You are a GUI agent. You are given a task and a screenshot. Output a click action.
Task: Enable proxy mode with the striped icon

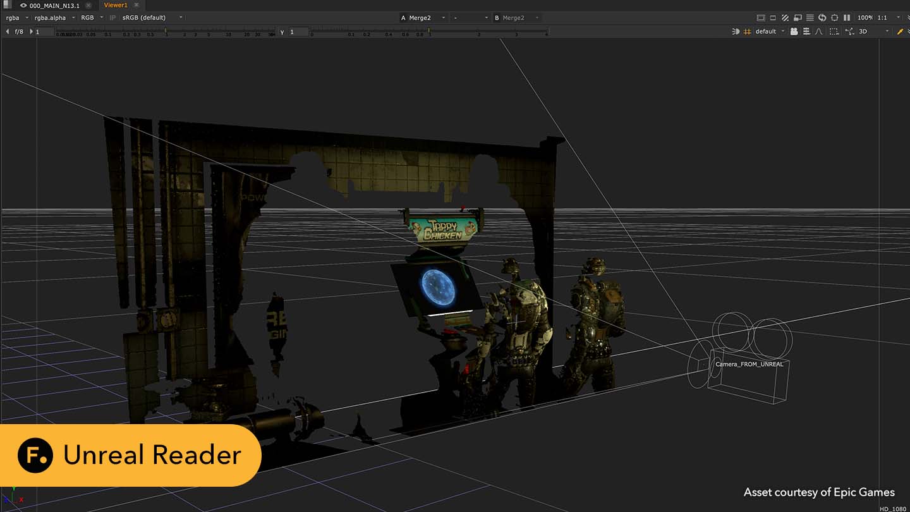785,18
